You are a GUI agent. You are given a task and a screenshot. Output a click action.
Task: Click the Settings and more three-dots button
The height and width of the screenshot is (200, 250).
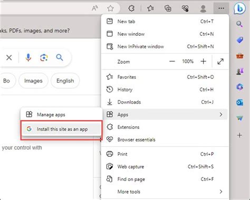pyautogui.click(x=221, y=8)
